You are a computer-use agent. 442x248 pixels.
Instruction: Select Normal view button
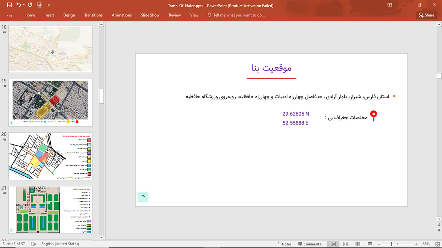click(333, 244)
